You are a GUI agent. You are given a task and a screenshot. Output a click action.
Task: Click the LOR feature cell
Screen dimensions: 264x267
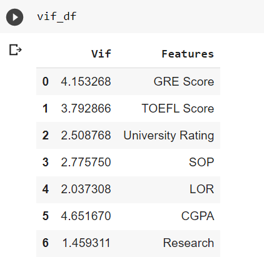pyautogui.click(x=201, y=189)
